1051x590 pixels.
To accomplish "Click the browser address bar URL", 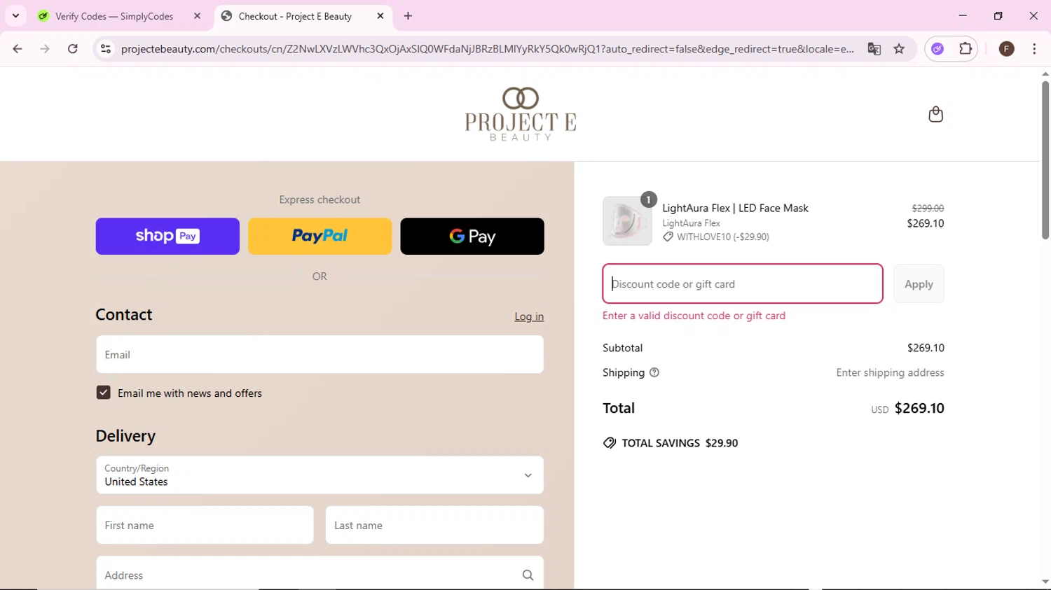I will pyautogui.click(x=487, y=49).
